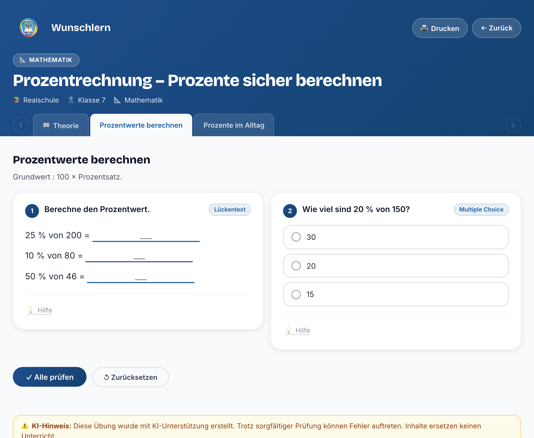Go back with the Zurück button
534x438 pixels.
pyautogui.click(x=496, y=28)
